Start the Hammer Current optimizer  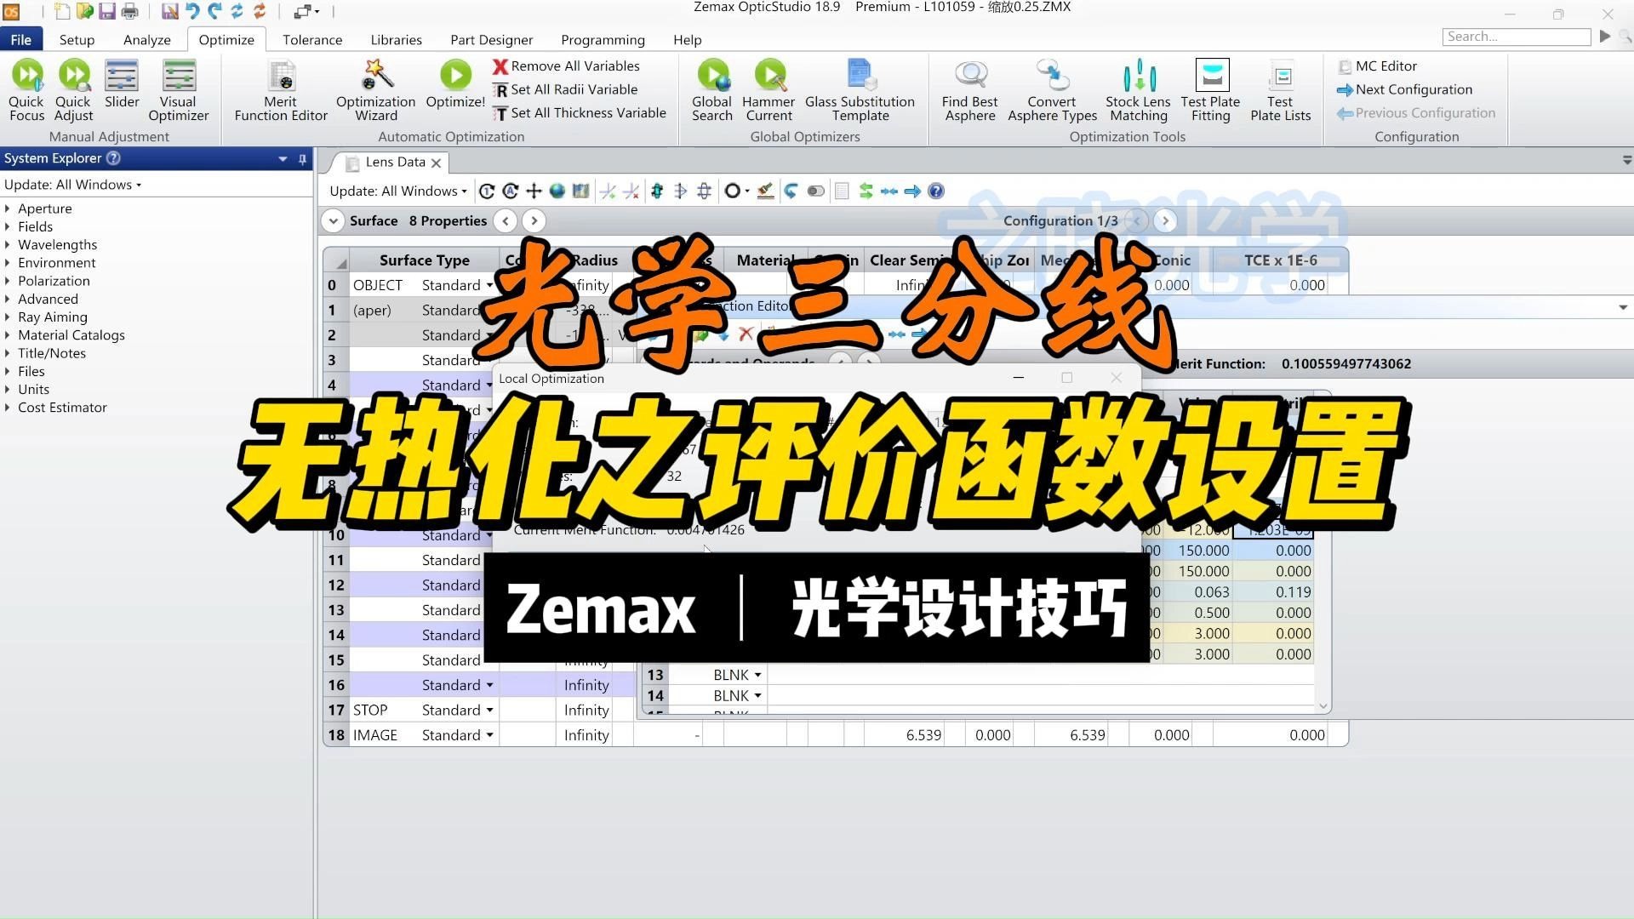point(768,89)
